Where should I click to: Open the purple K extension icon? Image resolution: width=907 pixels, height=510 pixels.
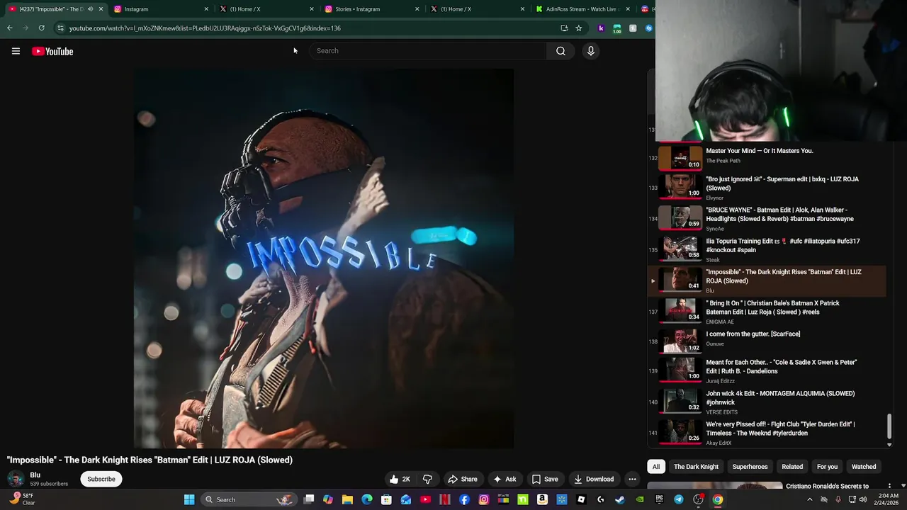[x=601, y=28]
